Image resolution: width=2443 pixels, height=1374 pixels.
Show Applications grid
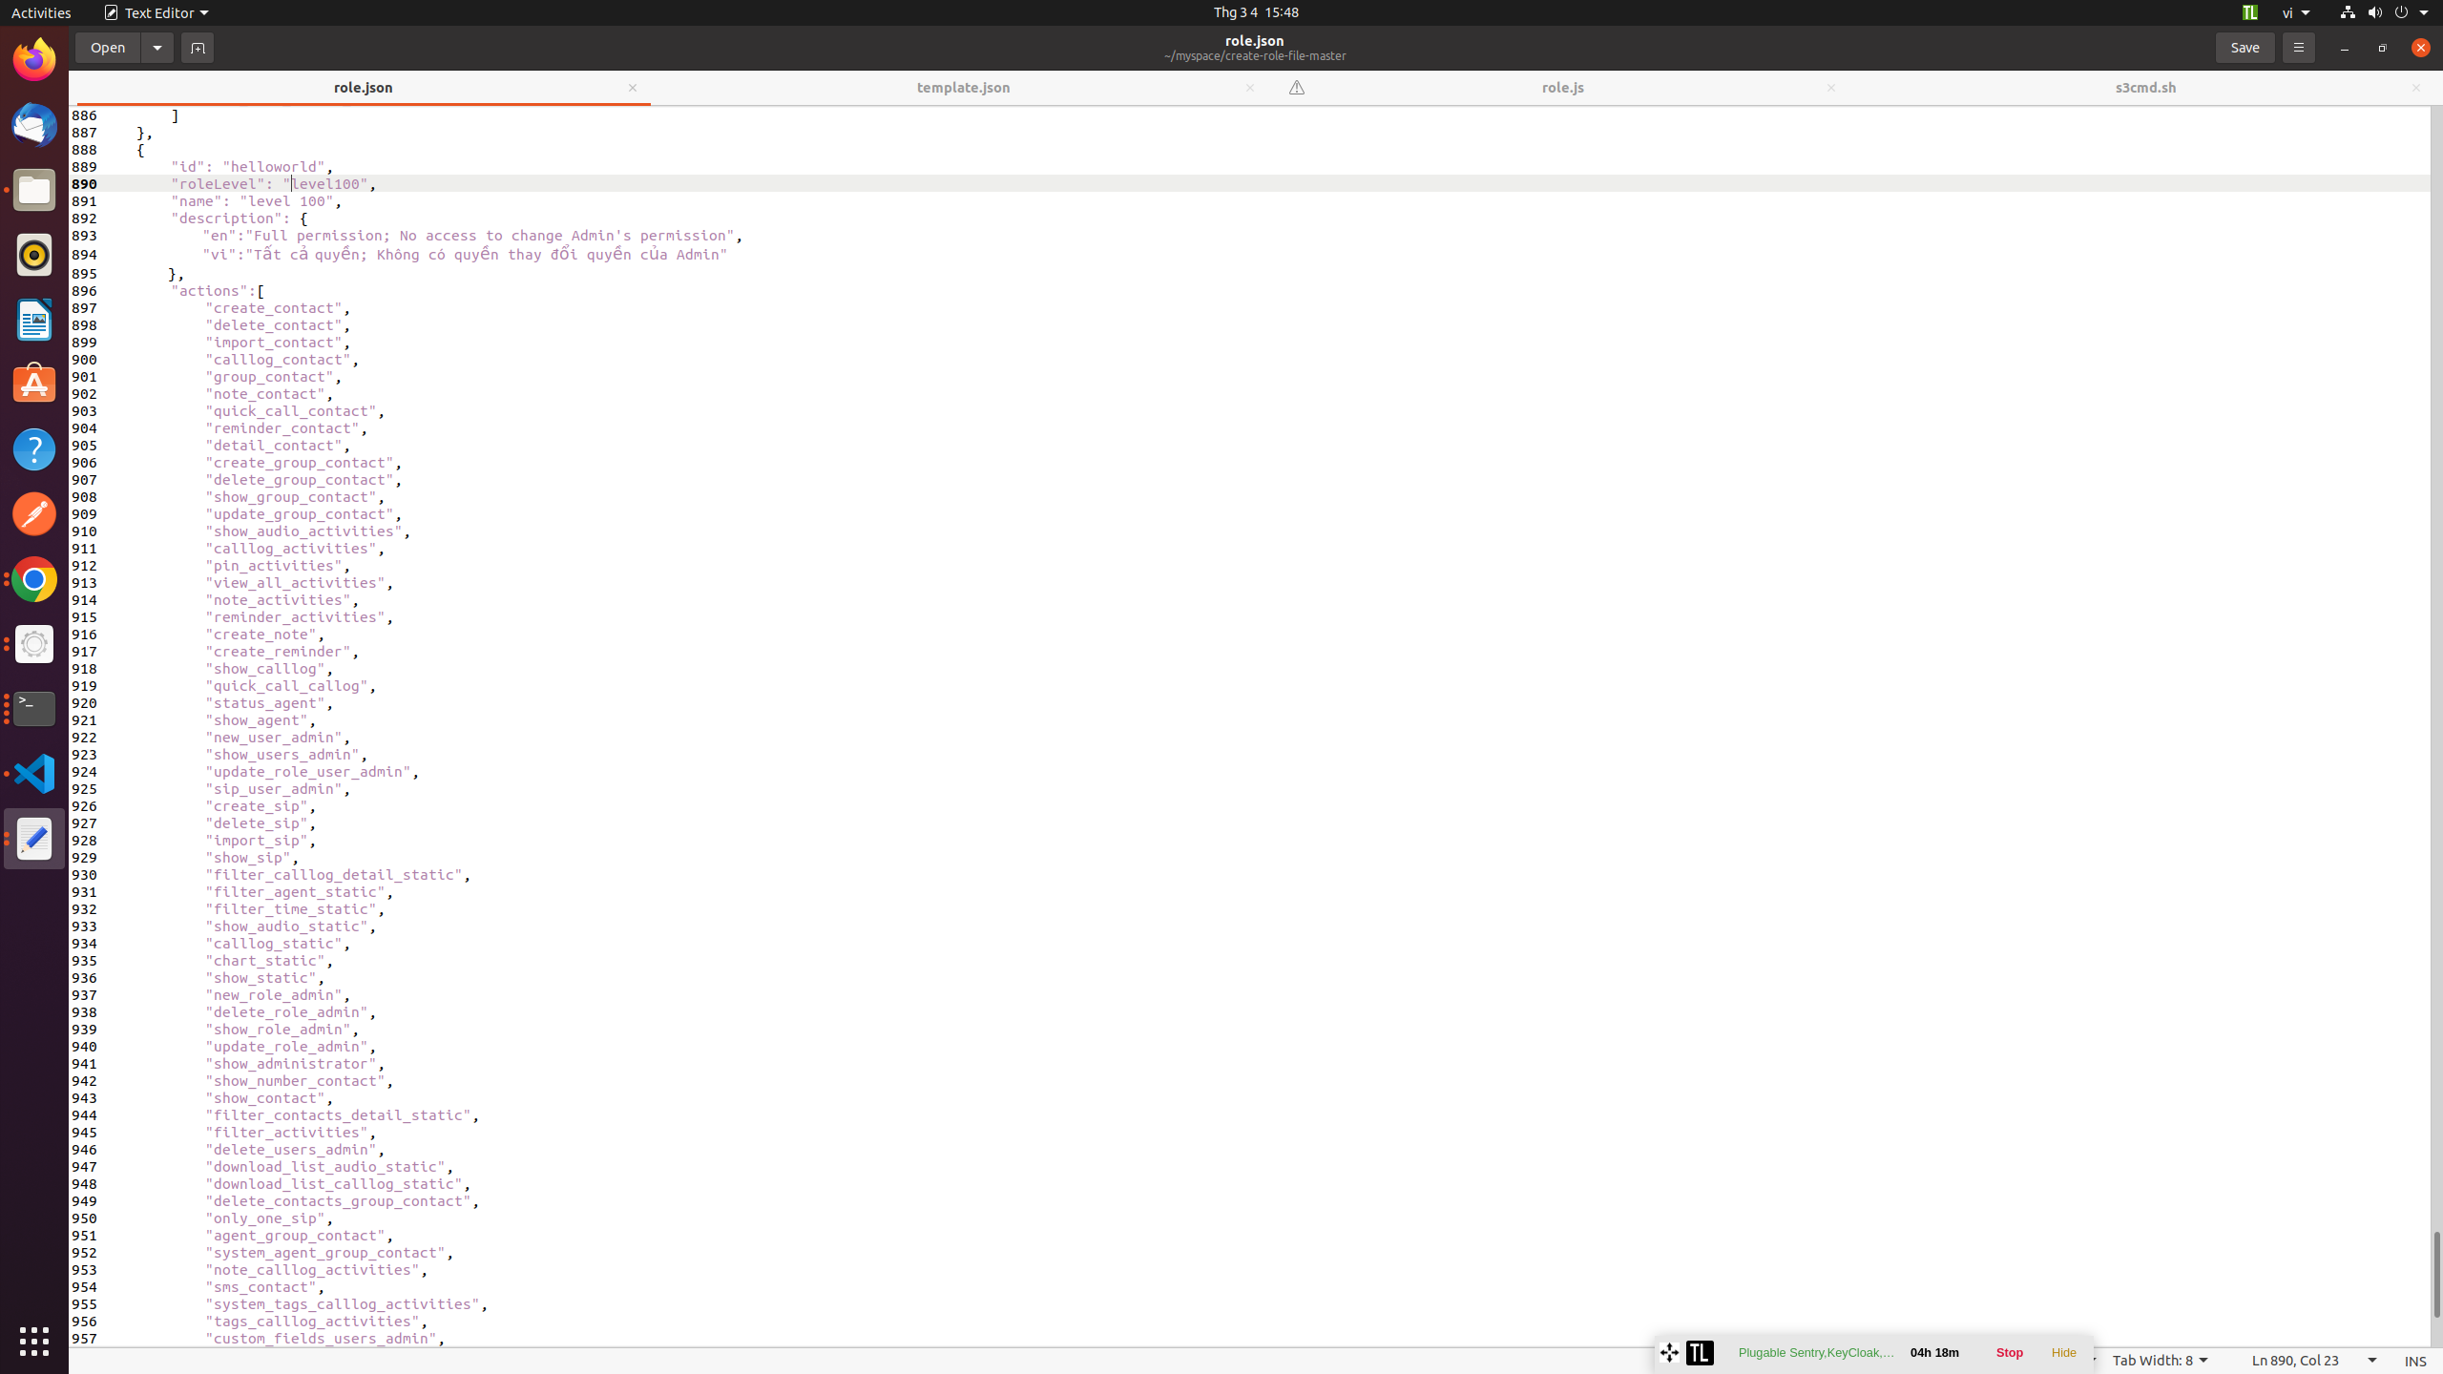tap(34, 1341)
